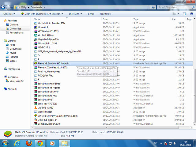The width and height of the screenshot is (196, 147).
Task: Open the recent pages dropdown arrow
Action: point(12,7)
